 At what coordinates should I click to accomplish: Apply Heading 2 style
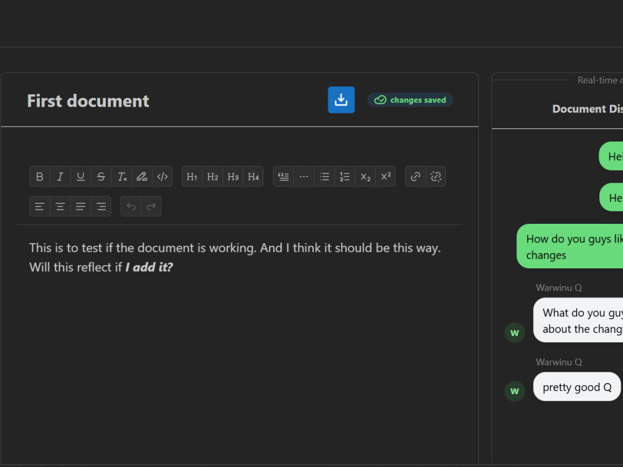212,176
